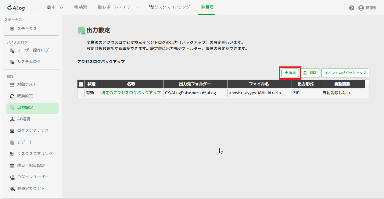Screen dimensions: 384x199
Task: Open AD連携 sidebar item
Action: coord(24,119)
